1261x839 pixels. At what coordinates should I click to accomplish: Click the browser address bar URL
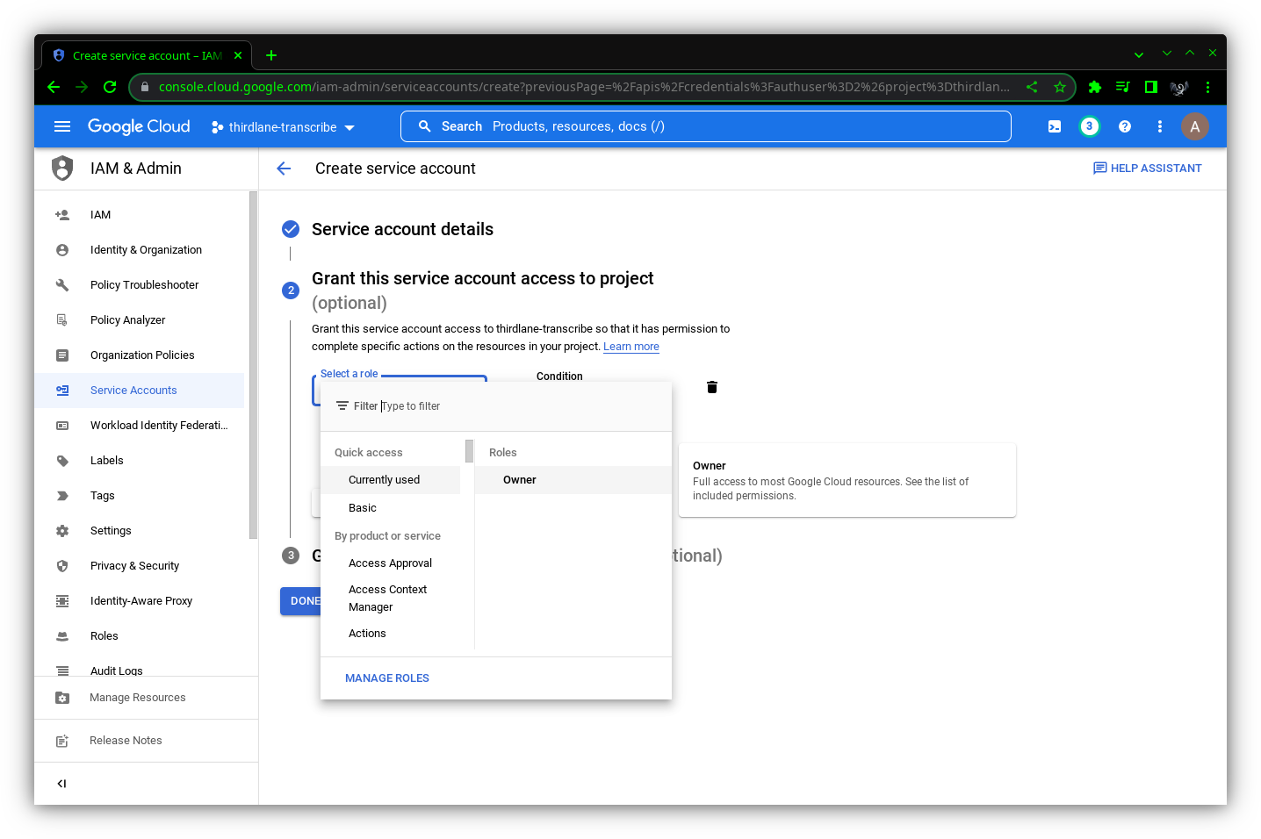584,87
